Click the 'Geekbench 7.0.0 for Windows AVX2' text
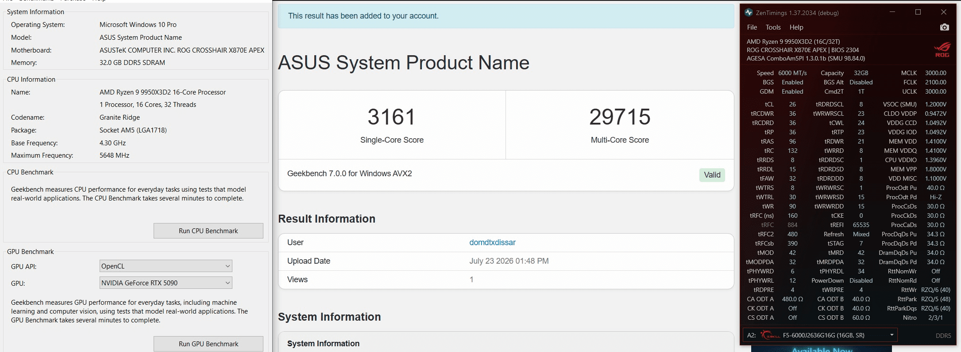Viewport: 961px width, 352px height. tap(350, 174)
